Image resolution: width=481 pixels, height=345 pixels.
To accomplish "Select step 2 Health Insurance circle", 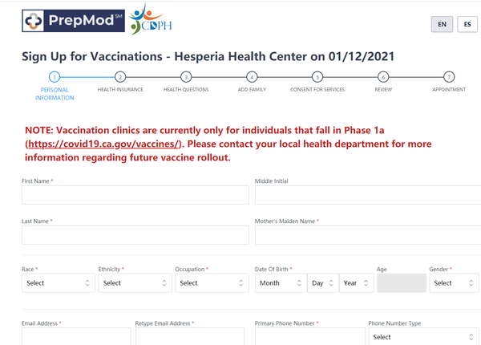I will point(120,77).
